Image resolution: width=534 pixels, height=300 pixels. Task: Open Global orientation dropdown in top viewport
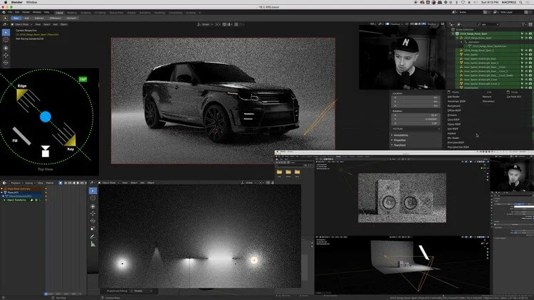(x=204, y=24)
